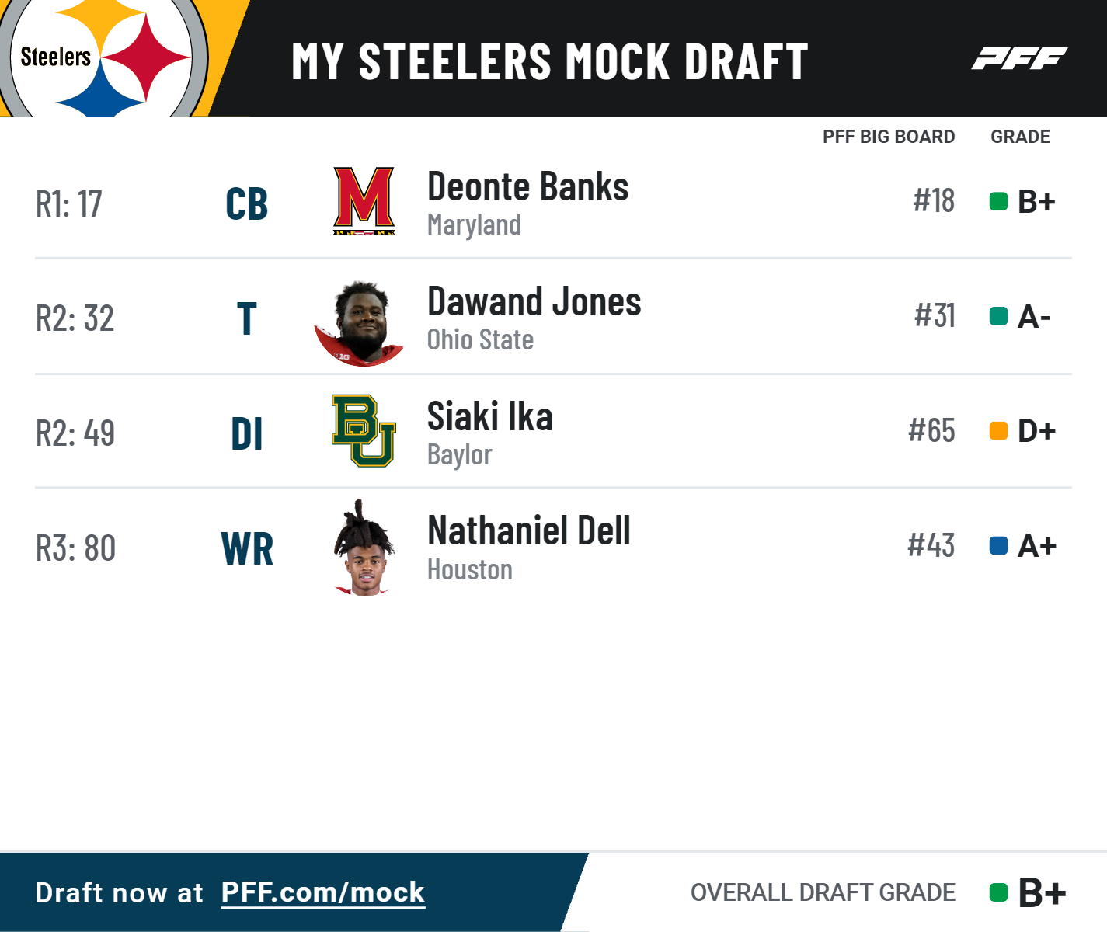Click the #65 big board rank
This screenshot has width=1107, height=932.
tap(931, 430)
